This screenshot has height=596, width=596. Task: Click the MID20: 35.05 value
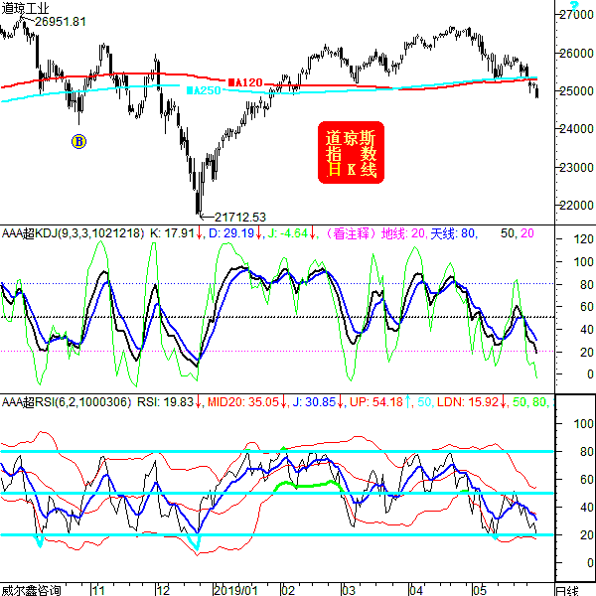click(243, 401)
